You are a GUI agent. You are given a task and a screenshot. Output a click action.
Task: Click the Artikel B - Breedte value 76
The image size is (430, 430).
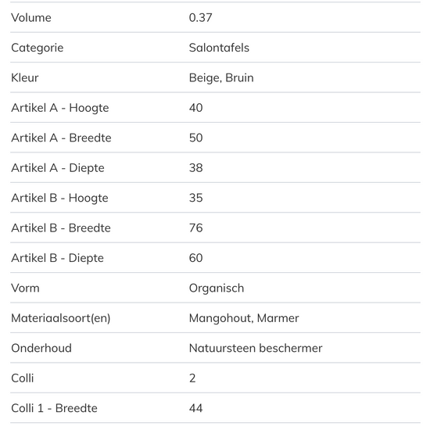click(x=195, y=228)
